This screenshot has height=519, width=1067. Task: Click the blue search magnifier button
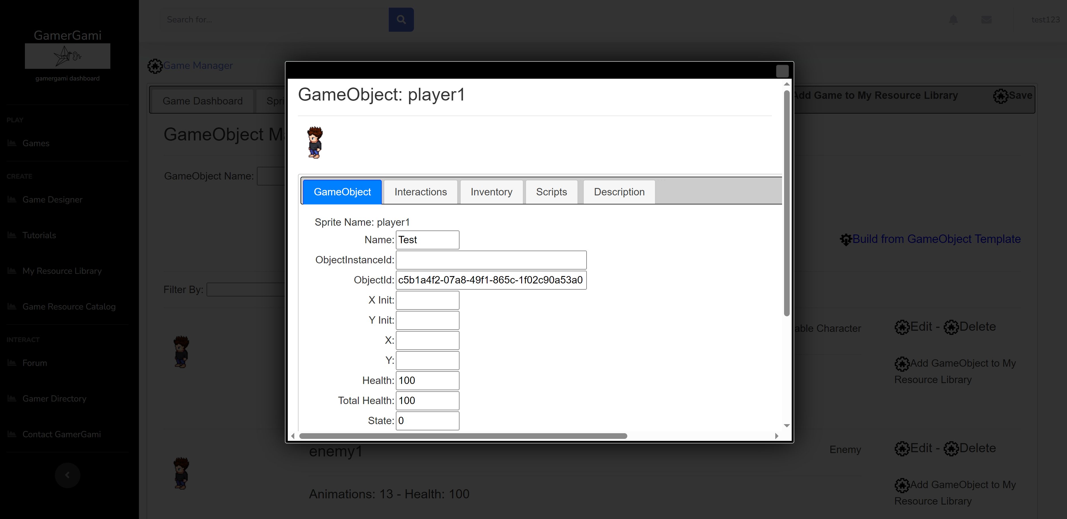click(401, 20)
